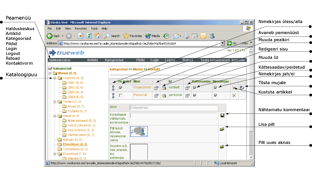The image size is (312, 186).
Task: Click the browser Home toolbar button
Action: coord(98,36)
